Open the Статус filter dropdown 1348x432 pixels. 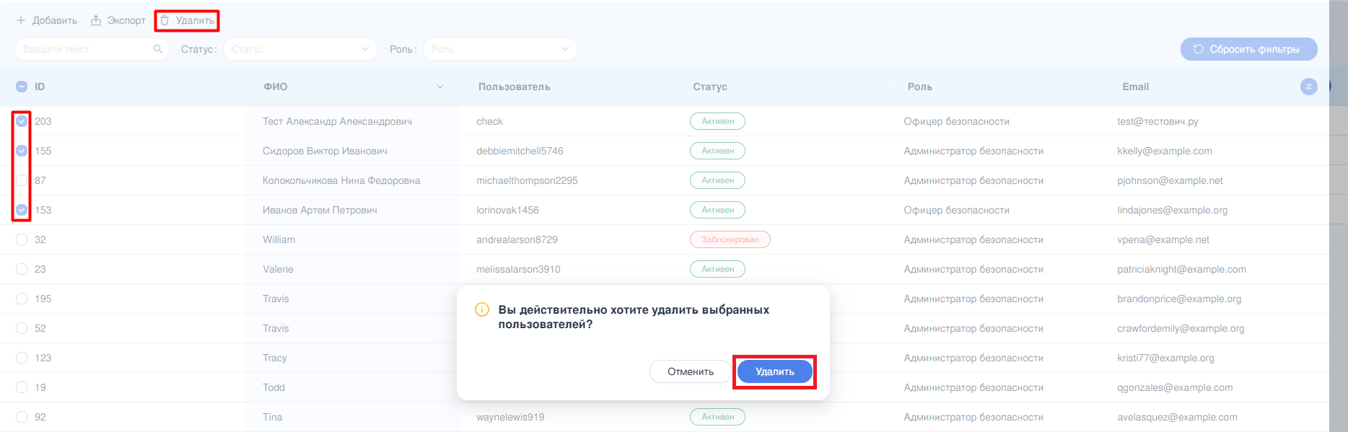299,49
